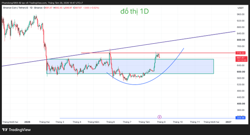Click the purple lightning event icon
250x135 pixels.
(160, 117)
